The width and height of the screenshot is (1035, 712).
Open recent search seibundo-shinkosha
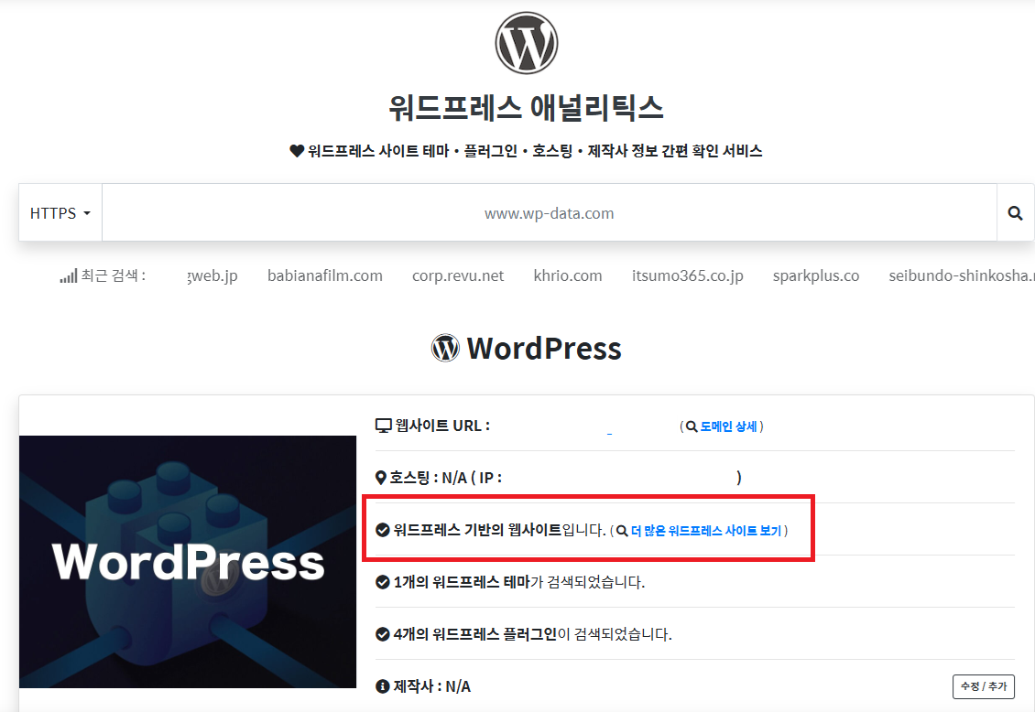click(x=961, y=275)
